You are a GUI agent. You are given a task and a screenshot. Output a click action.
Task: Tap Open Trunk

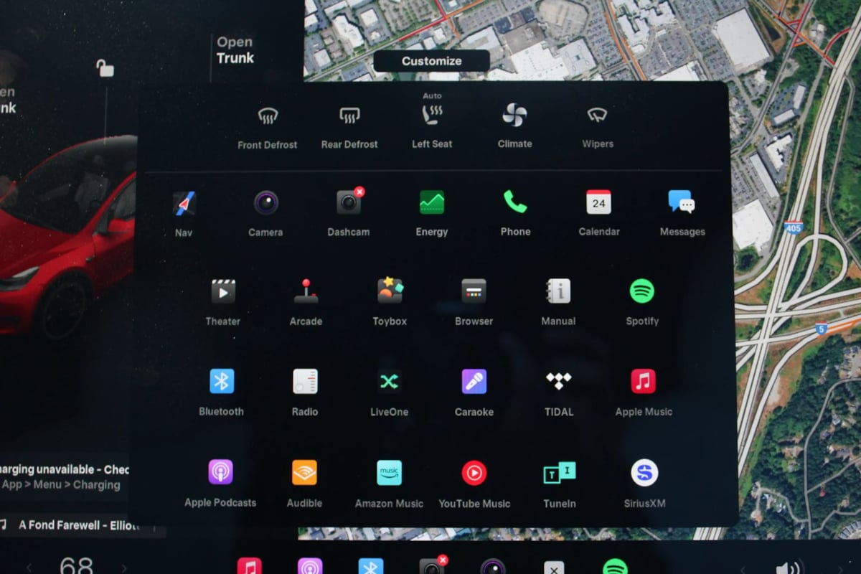[235, 51]
